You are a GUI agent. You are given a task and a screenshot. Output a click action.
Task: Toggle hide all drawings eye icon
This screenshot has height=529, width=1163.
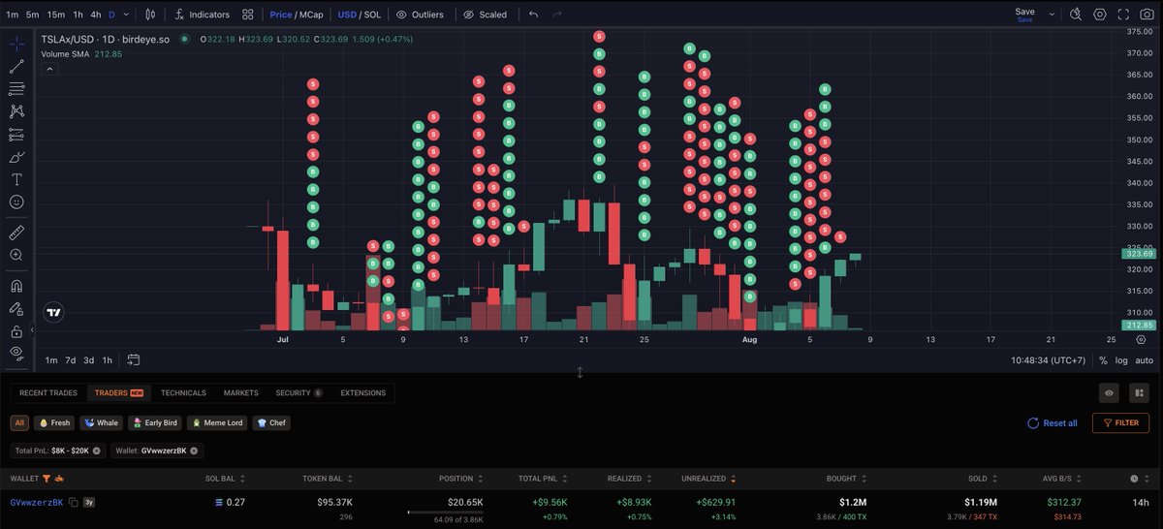click(x=16, y=353)
